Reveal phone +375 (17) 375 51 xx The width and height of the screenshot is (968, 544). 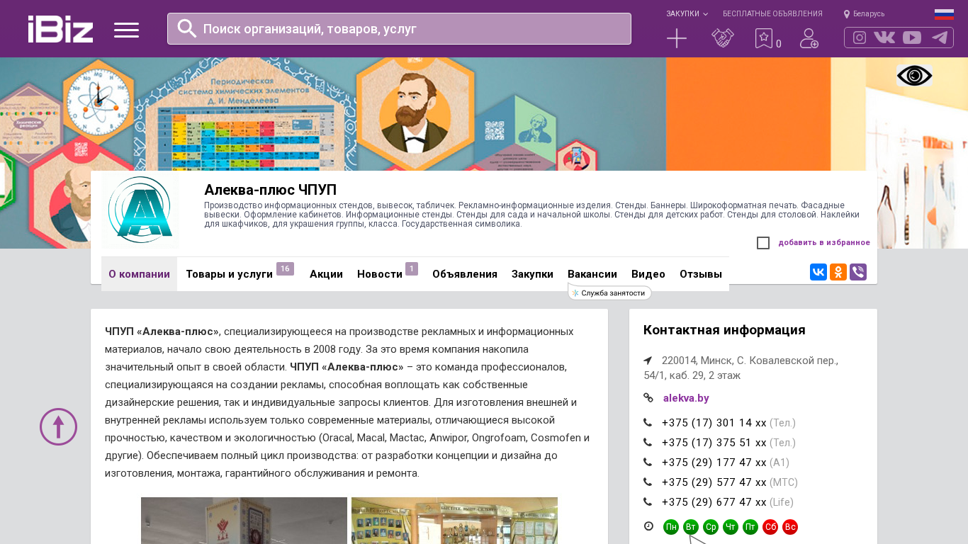(714, 443)
